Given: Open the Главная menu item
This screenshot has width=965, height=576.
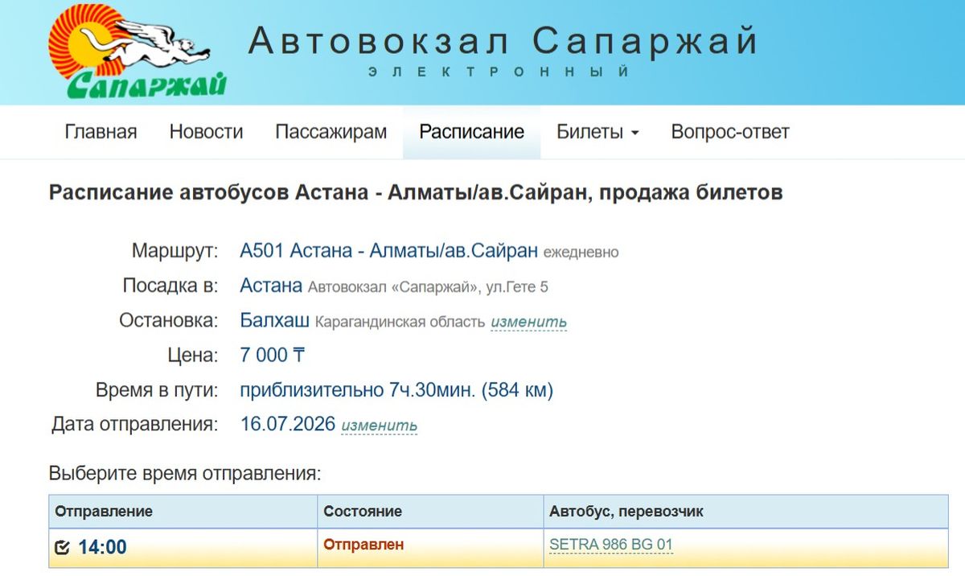Looking at the screenshot, I should click(x=101, y=132).
